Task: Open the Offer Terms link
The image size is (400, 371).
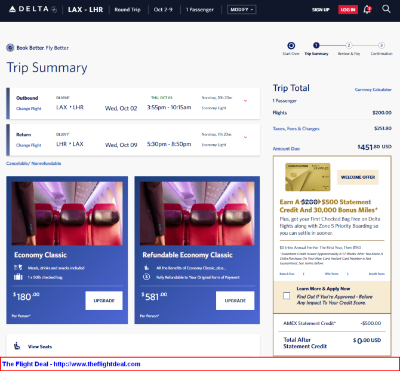Action: (331, 274)
